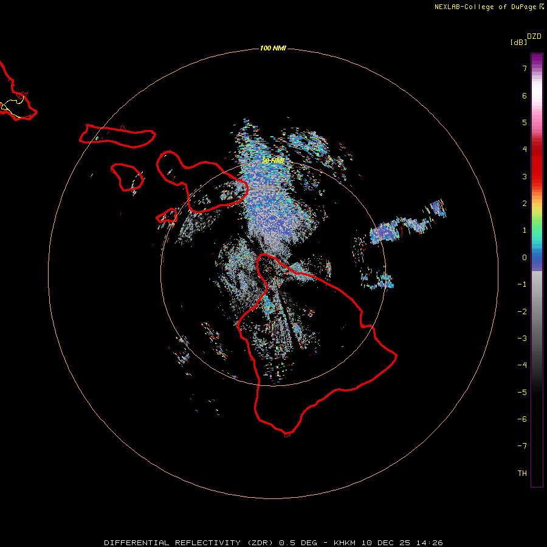Screen dimensions: 547x547
Task: Click the color scale value 0
Action: click(525, 258)
